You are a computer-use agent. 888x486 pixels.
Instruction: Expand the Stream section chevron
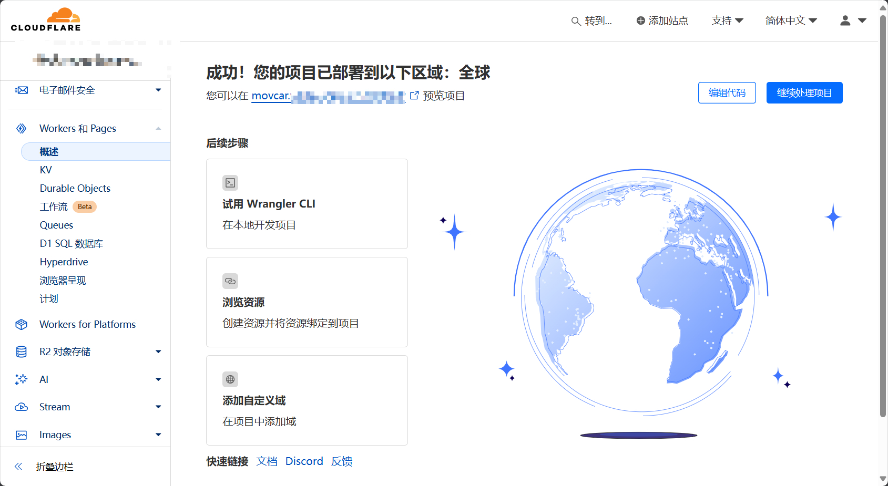point(158,407)
